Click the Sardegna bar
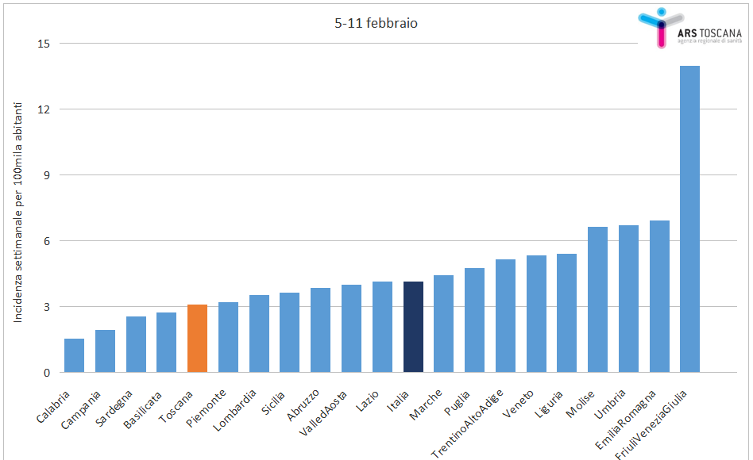Viewport: 753px width, 460px height. [x=136, y=344]
